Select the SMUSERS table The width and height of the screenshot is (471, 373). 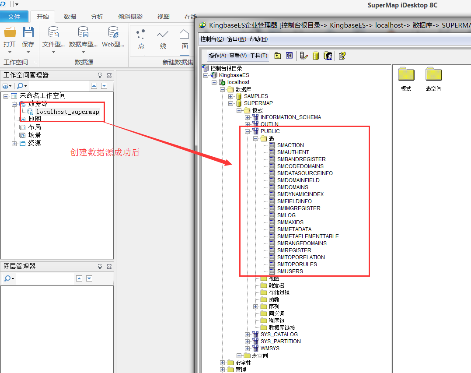pyautogui.click(x=290, y=271)
